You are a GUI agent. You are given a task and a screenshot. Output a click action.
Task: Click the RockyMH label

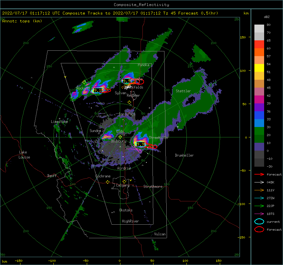click(x=83, y=88)
